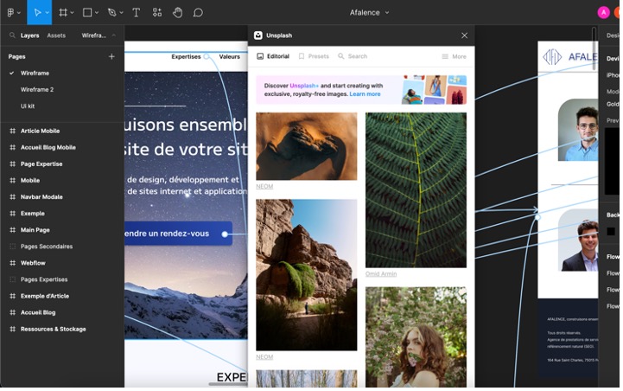
Task: Insert the green fern leaf photo
Action: [x=416, y=189]
